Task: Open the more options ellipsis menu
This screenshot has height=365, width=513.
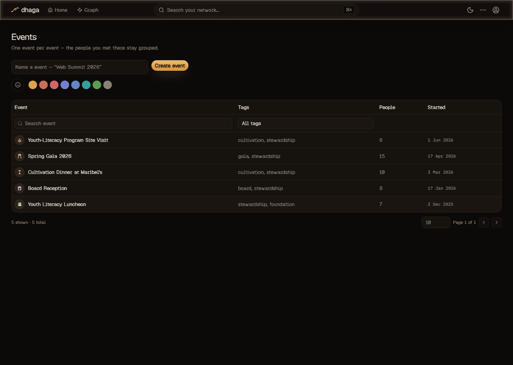Action: [483, 10]
